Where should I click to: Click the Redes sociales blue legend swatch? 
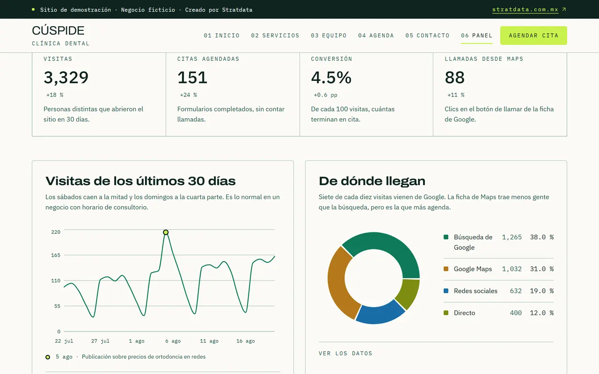coord(446,291)
